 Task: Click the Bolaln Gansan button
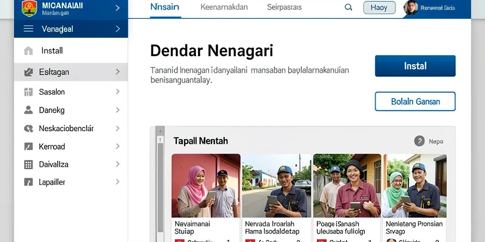point(415,101)
